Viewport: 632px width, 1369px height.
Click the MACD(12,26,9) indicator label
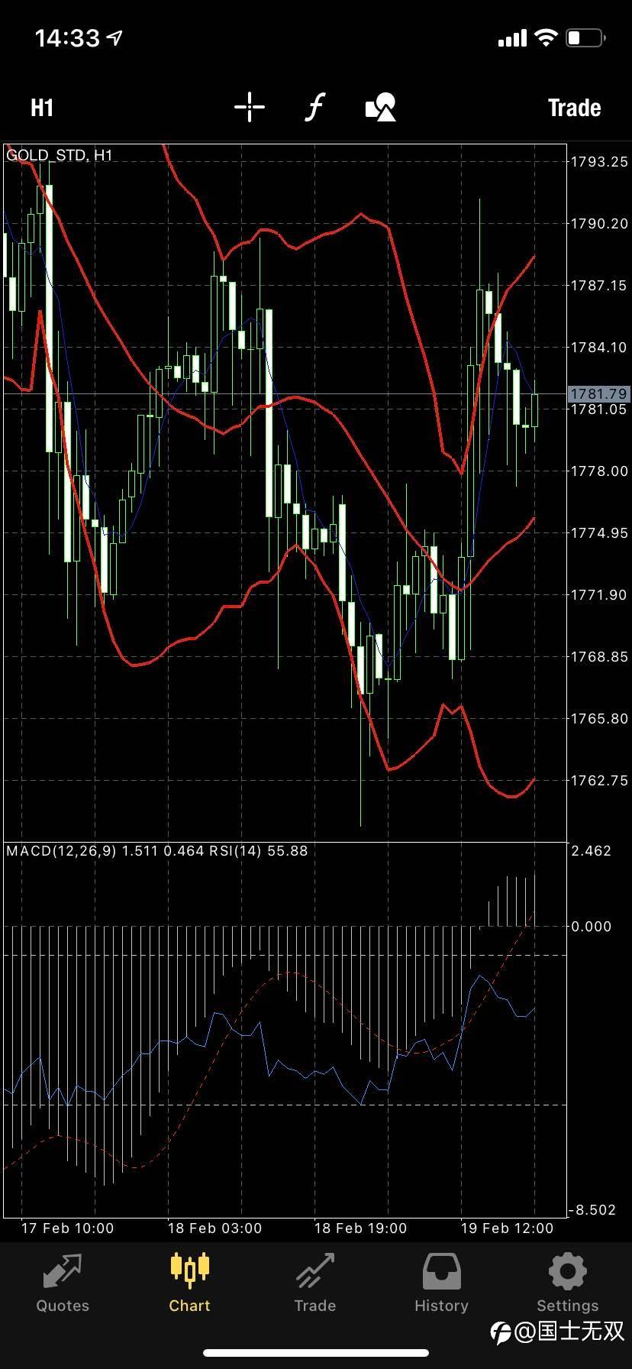tap(62, 851)
